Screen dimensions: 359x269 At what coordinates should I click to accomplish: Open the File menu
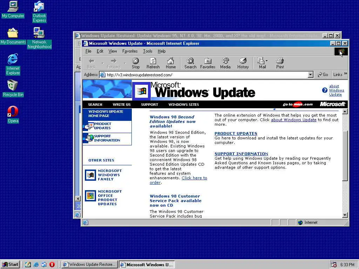coord(88,51)
